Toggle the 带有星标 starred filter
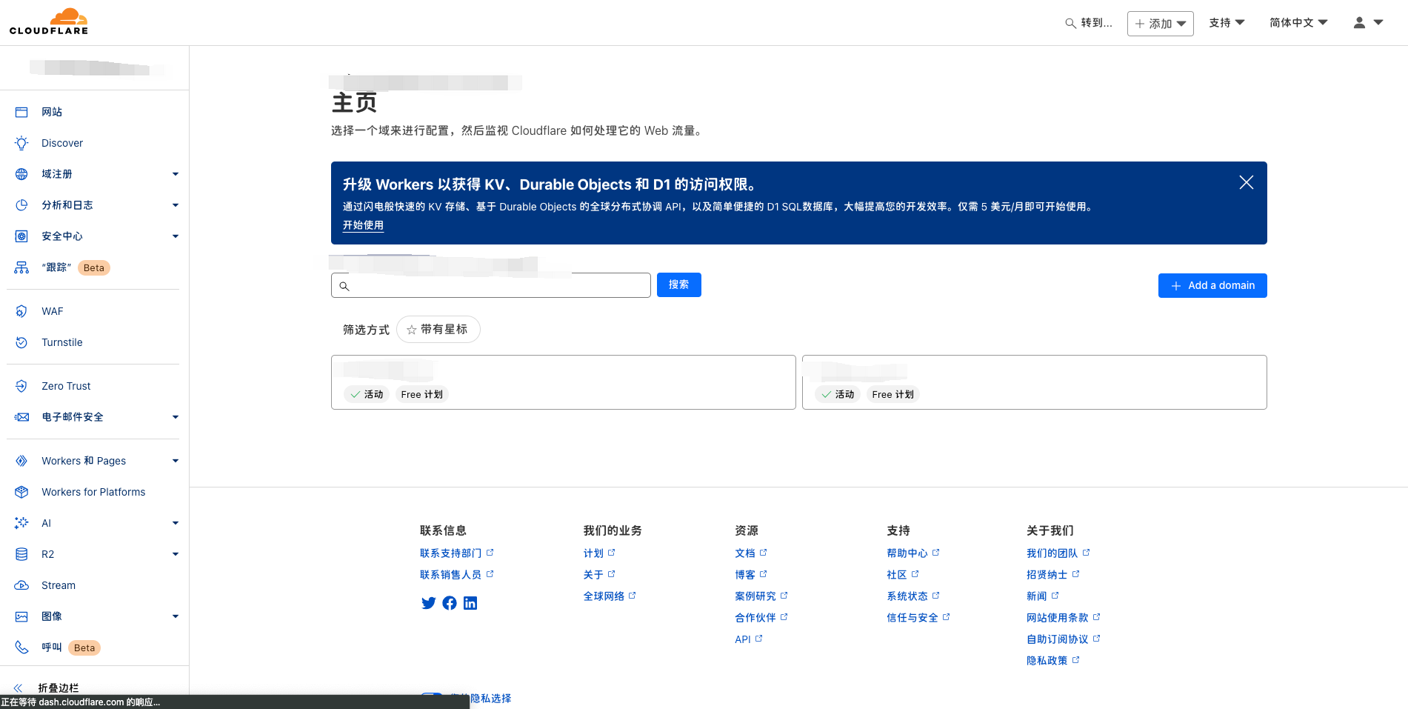The height and width of the screenshot is (709, 1408). coord(438,330)
